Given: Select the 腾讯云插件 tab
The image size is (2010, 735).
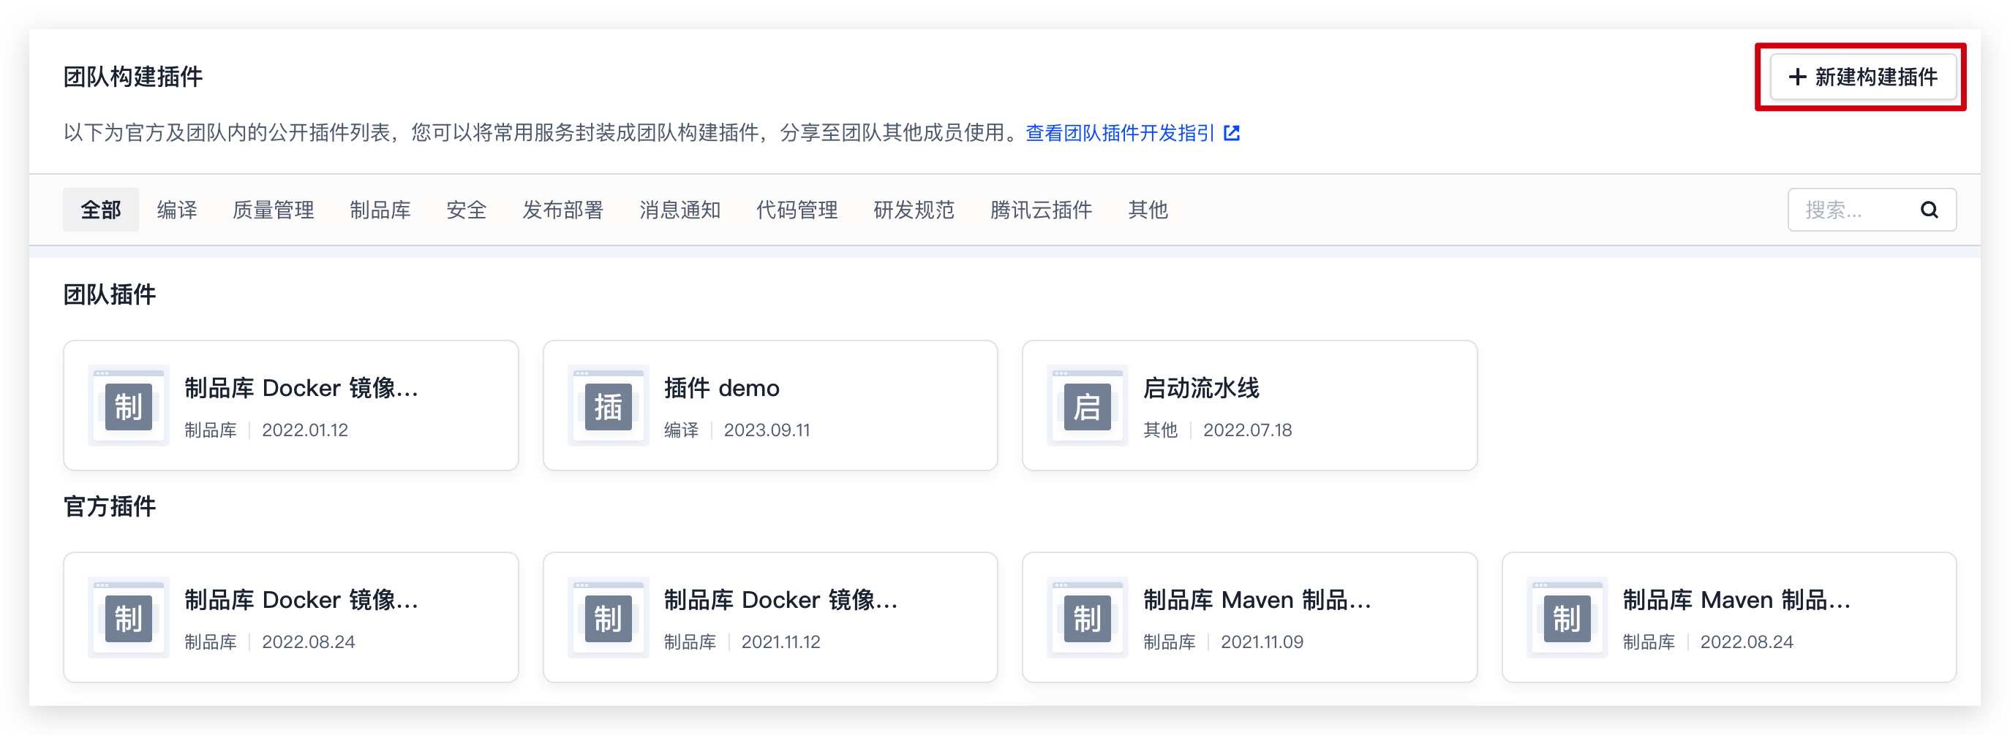Looking at the screenshot, I should coord(1041,210).
